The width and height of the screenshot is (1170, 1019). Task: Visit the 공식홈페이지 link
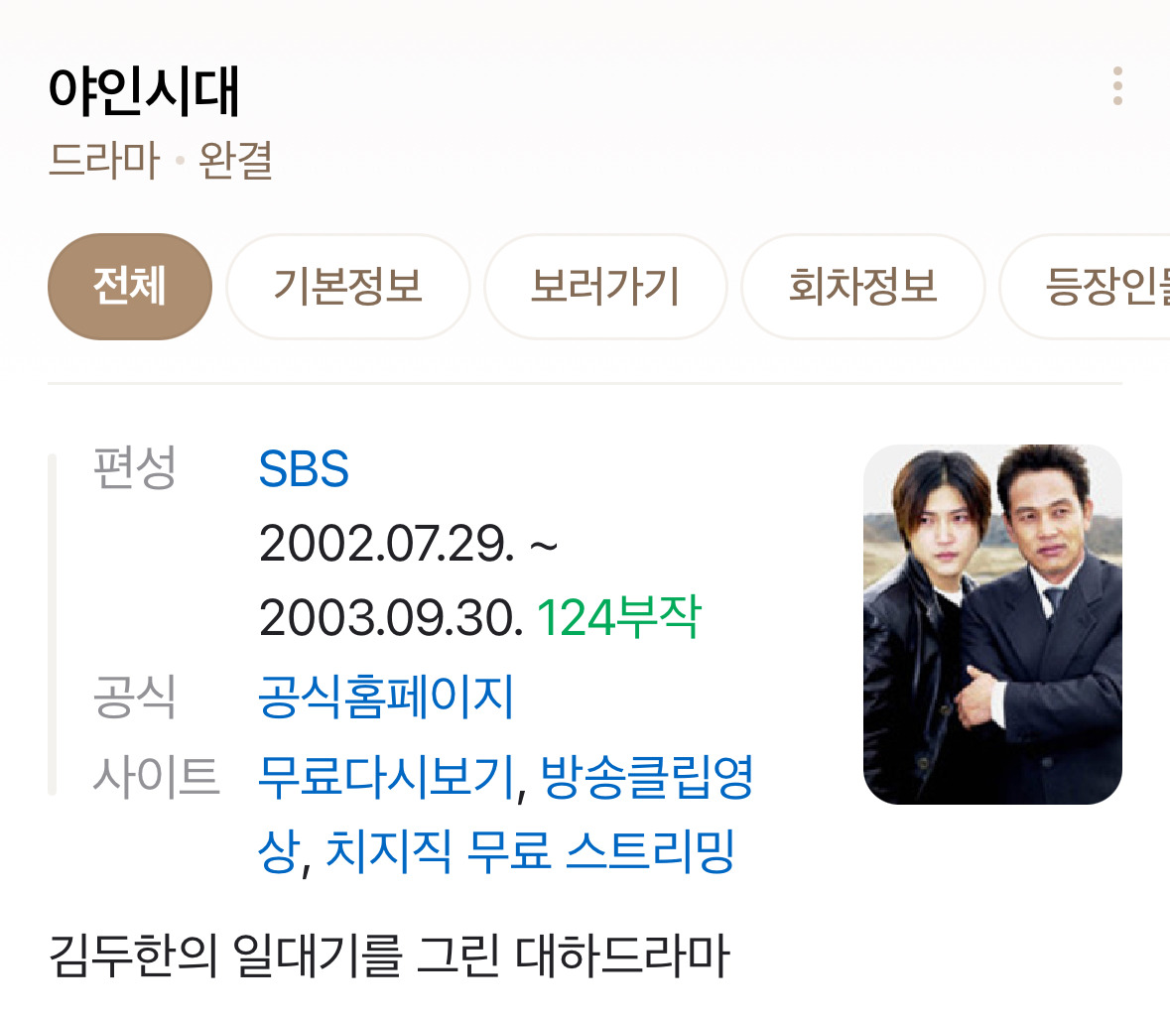pyautogui.click(x=386, y=697)
